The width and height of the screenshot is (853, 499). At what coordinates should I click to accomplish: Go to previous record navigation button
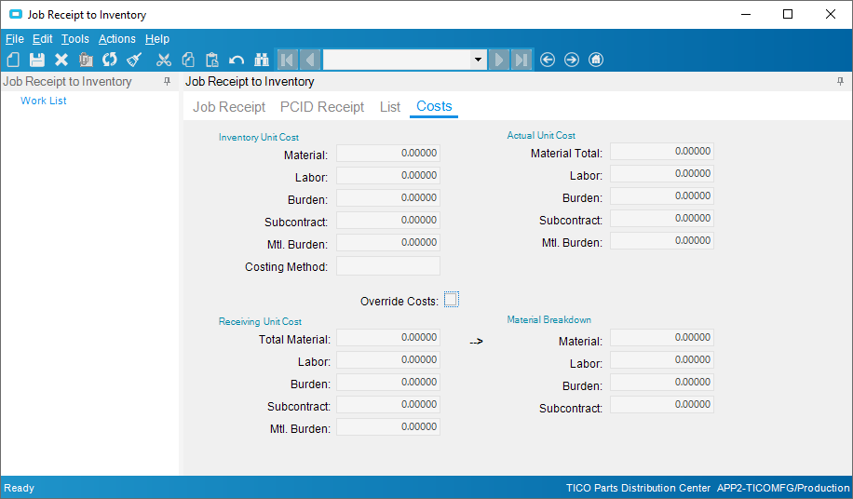point(309,60)
